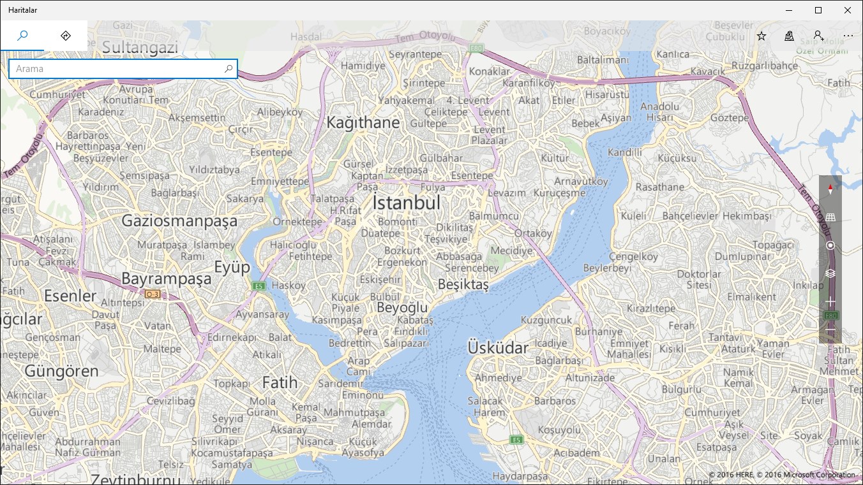
Task: Click the Beyoğlu district label
Action: coord(402,308)
